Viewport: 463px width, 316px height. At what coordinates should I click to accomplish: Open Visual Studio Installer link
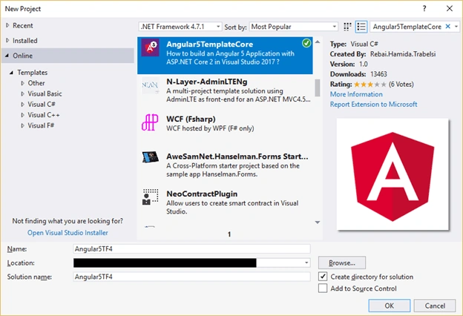point(68,233)
